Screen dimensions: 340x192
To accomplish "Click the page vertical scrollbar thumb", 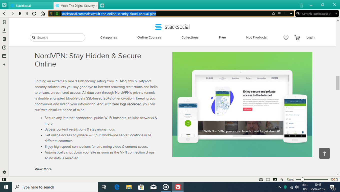I will pyautogui.click(x=338, y=83).
